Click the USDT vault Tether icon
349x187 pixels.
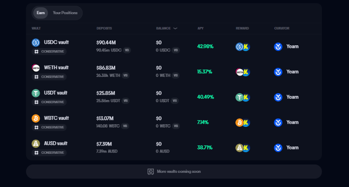click(36, 93)
